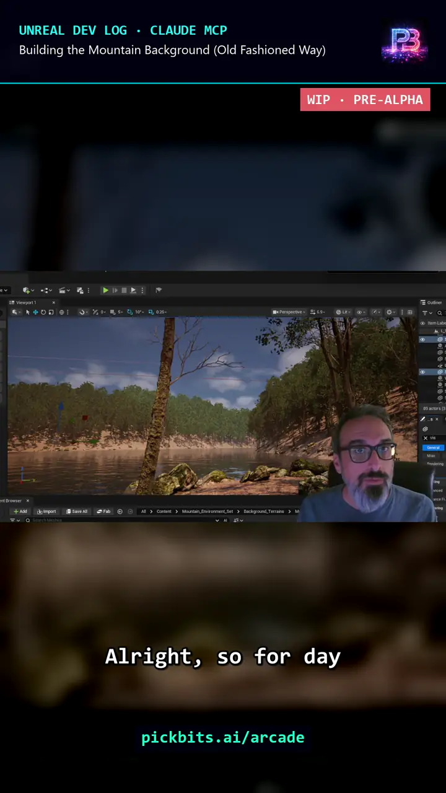Close the Viewport 1 tab
The image size is (446, 793).
coord(53,302)
